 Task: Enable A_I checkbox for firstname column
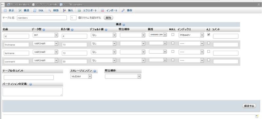click(209, 43)
